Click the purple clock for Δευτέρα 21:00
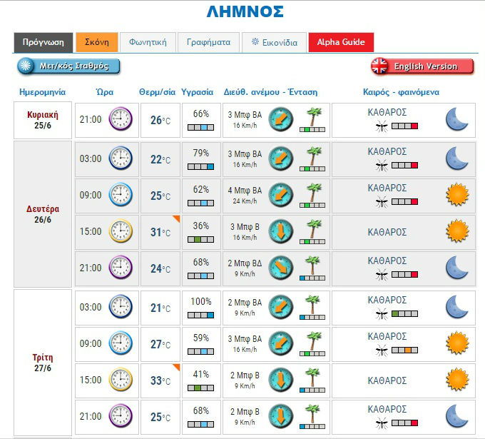Image resolution: width=485 pixels, height=439 pixels. pos(121,268)
